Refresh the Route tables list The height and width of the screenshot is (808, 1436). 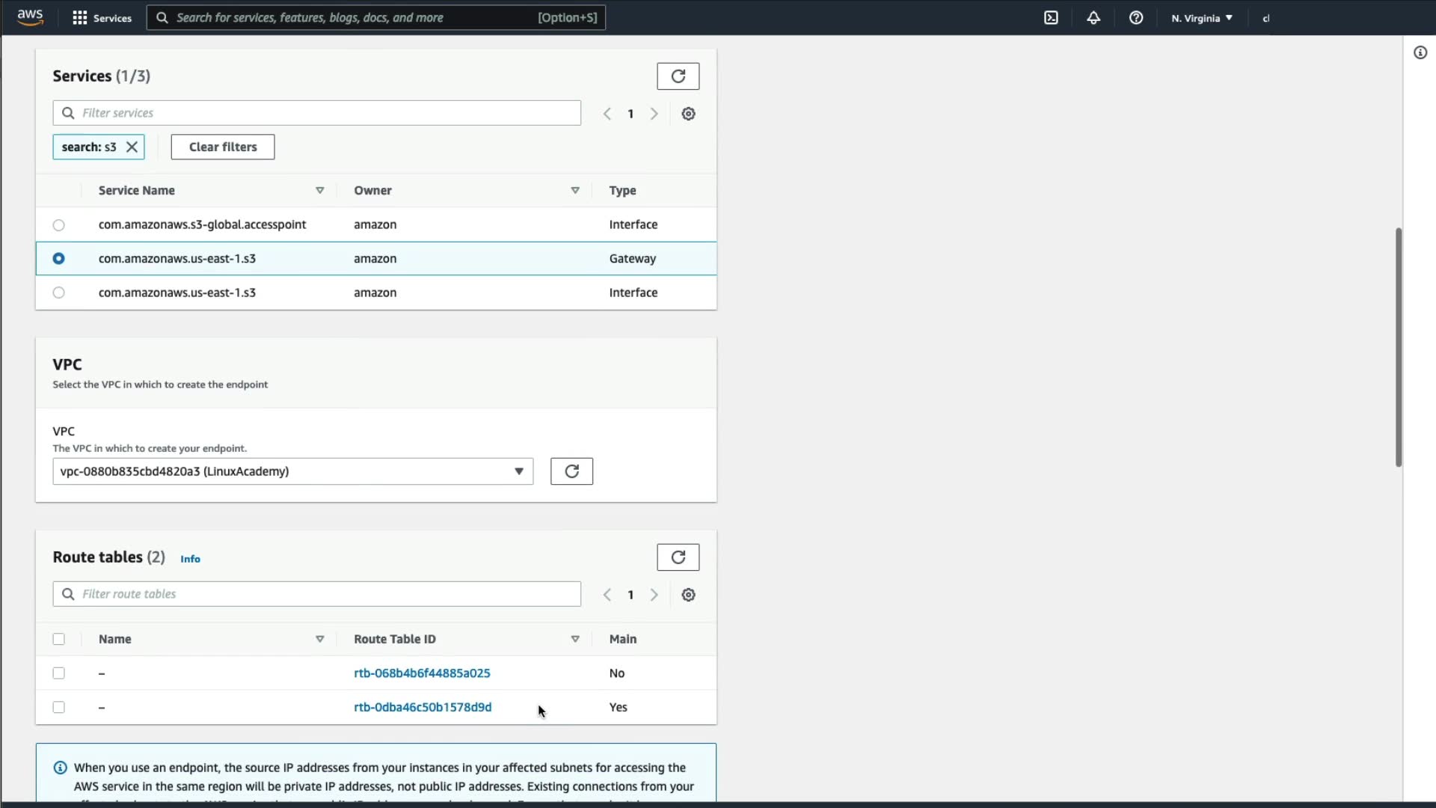click(678, 557)
